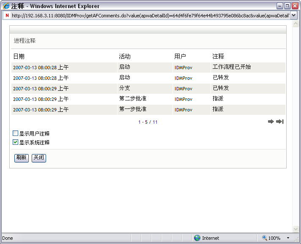Click 第二步批准 activity cell

tap(133, 98)
